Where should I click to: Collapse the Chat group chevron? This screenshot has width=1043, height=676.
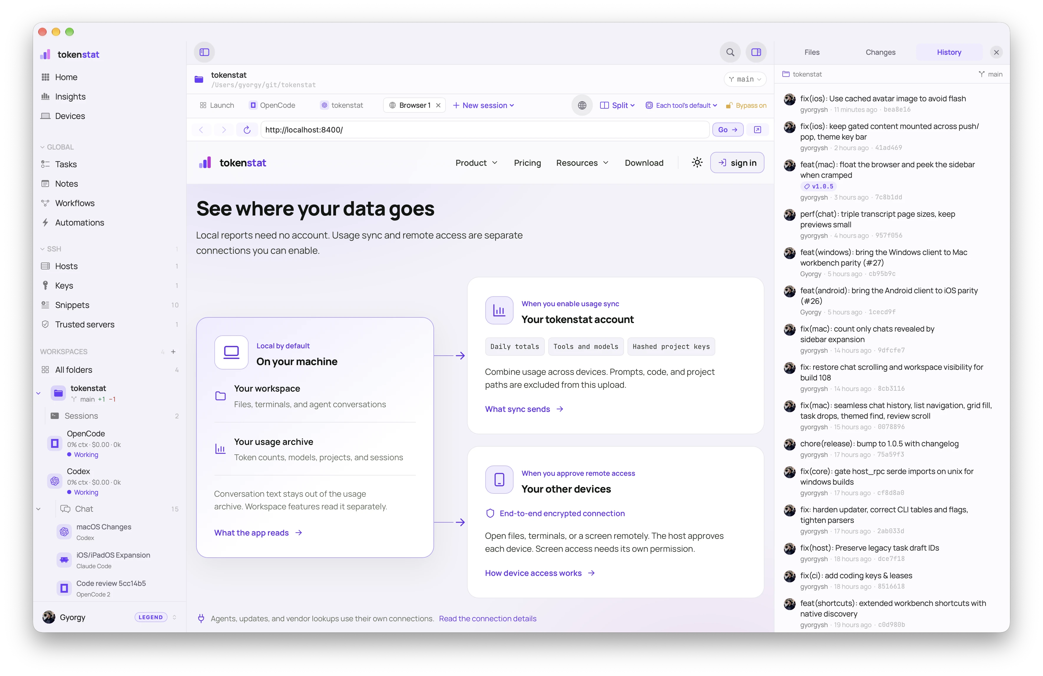39,509
